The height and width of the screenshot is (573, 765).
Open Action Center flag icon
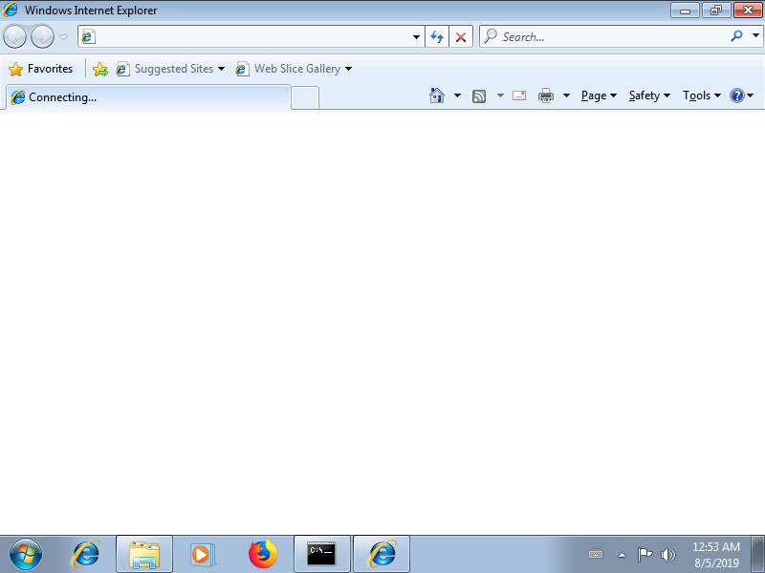pyautogui.click(x=645, y=555)
